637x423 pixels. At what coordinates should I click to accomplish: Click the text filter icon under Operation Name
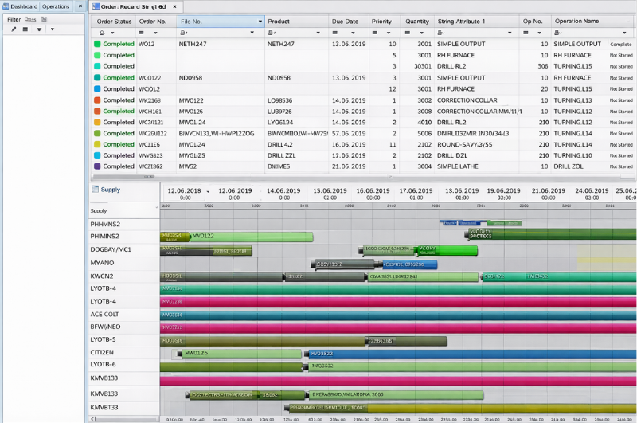(x=558, y=33)
